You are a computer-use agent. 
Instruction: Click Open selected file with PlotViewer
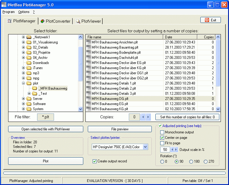click(x=46, y=129)
